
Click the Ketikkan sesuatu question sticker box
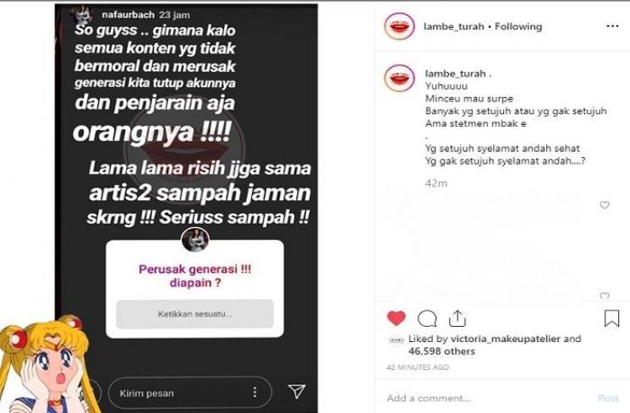point(194,314)
